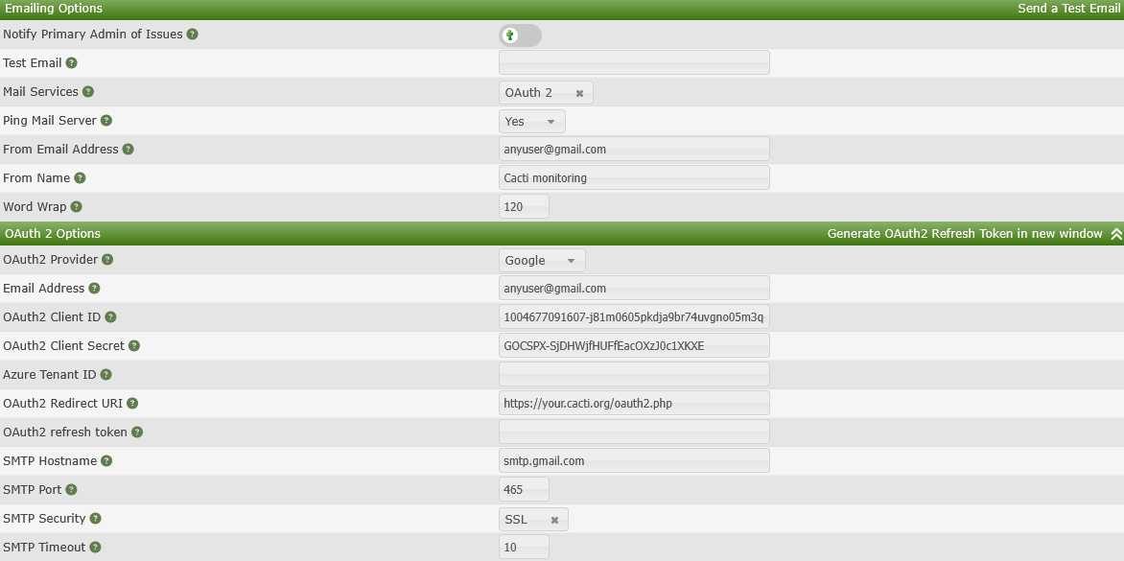Open help icon for Notify Primary Admin of Issues
The image size is (1124, 561).
point(192,34)
